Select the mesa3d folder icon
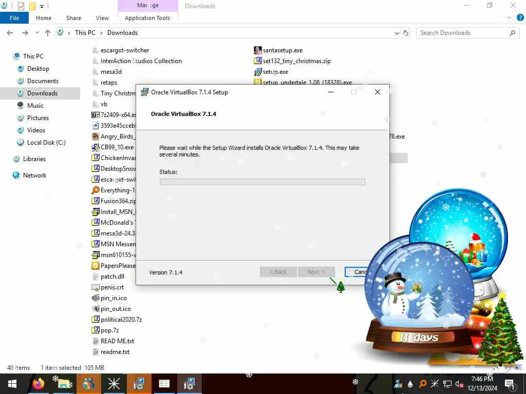 coord(95,72)
